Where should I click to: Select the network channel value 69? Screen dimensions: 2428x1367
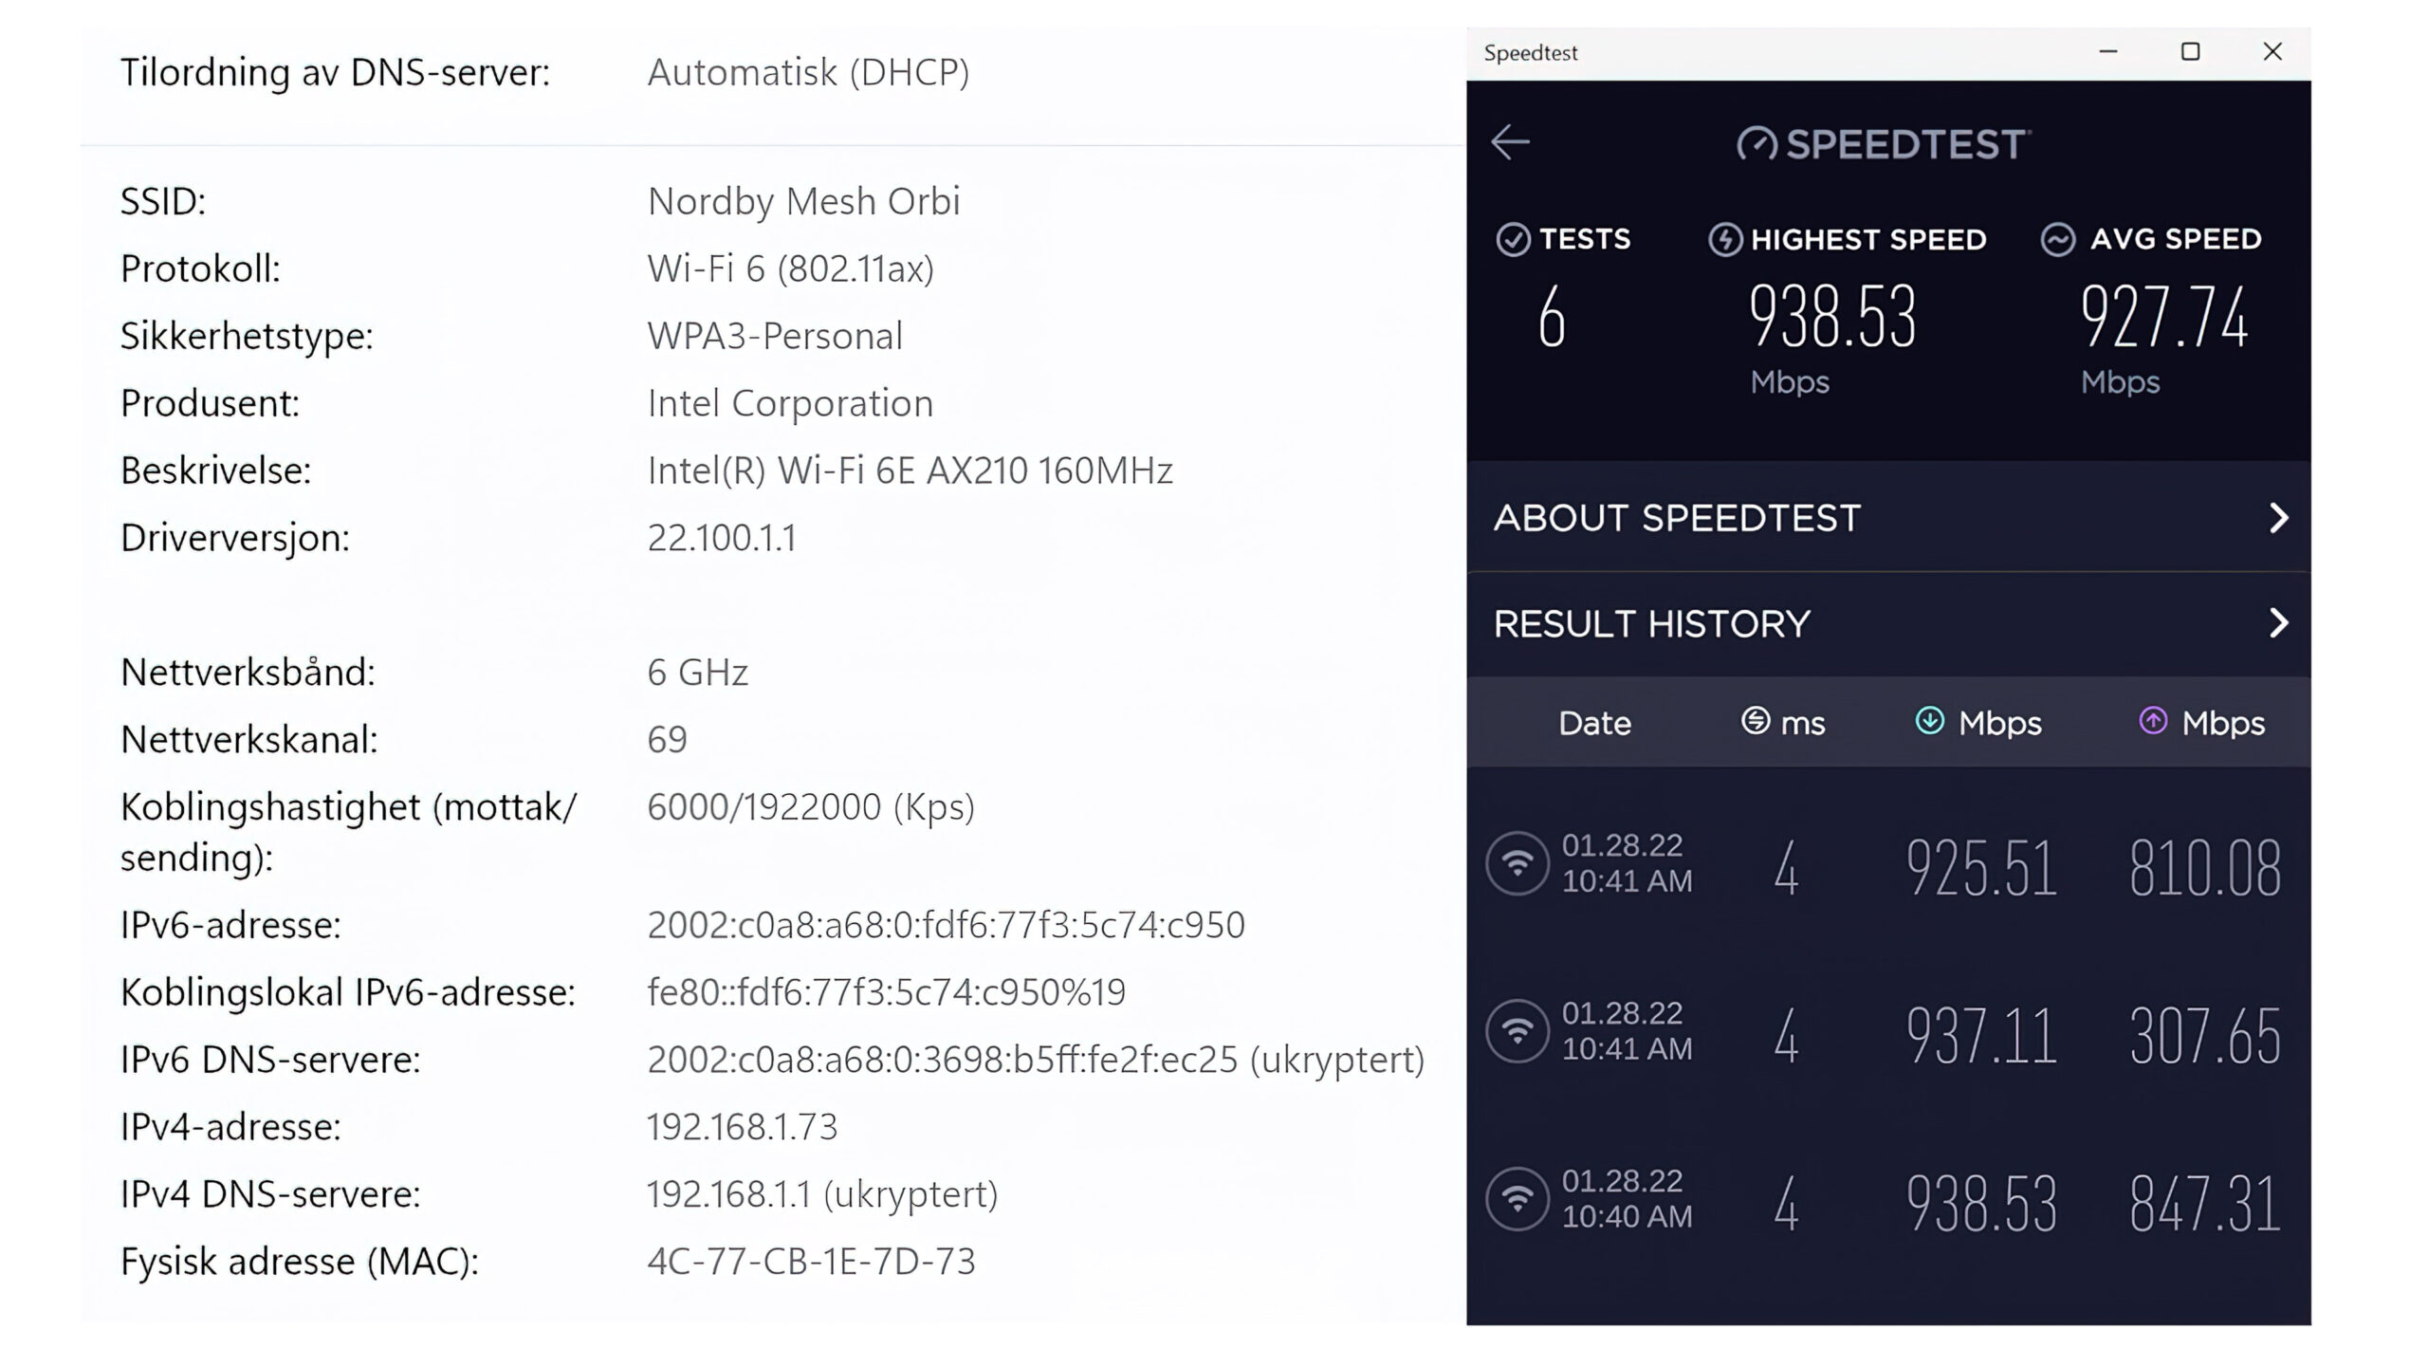(667, 740)
